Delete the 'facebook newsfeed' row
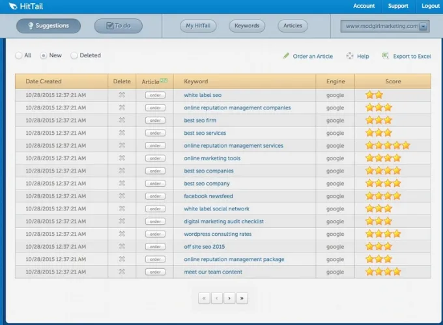 coord(122,196)
